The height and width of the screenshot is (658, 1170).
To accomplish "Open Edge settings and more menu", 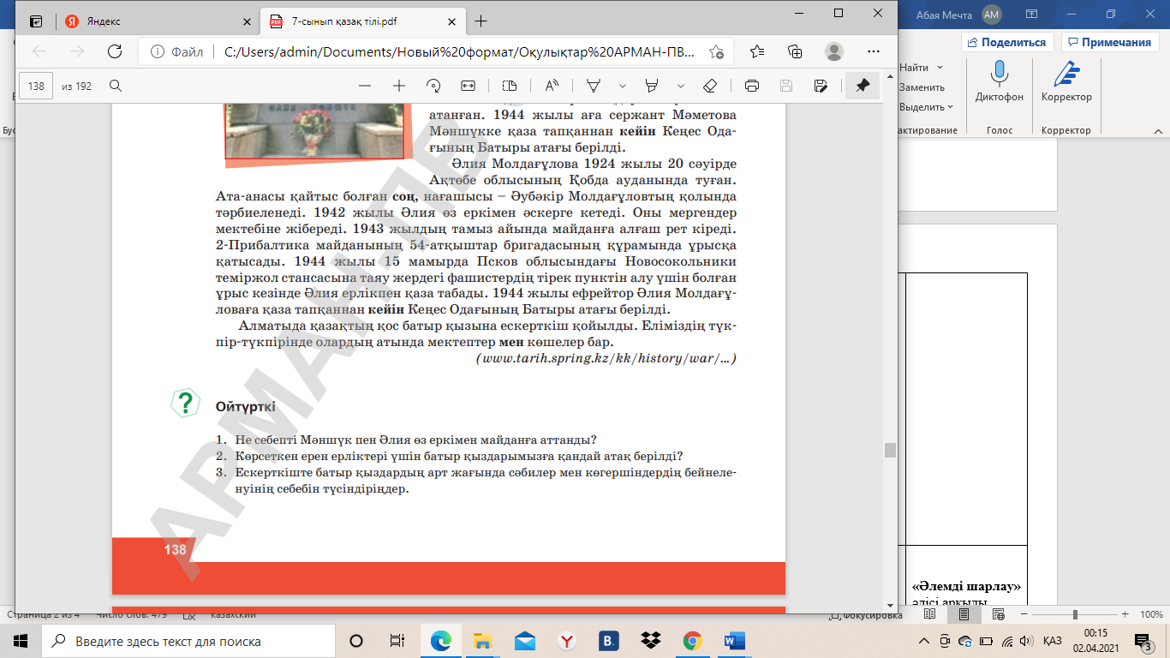I will (x=873, y=51).
